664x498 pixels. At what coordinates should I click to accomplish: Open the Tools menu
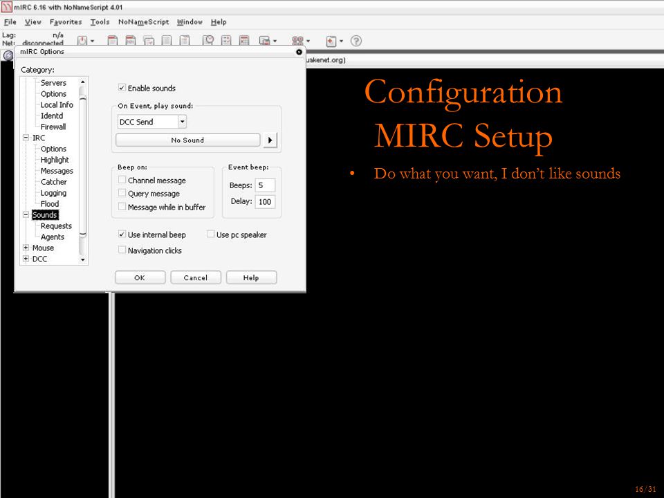coord(100,22)
